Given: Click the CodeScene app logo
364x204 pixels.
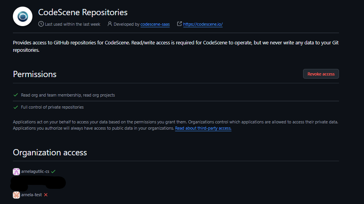Looking at the screenshot, I should [23, 16].
